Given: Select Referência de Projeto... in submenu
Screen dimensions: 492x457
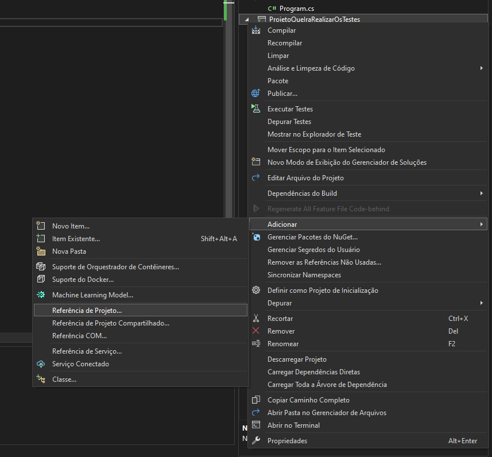Looking at the screenshot, I should [x=141, y=310].
